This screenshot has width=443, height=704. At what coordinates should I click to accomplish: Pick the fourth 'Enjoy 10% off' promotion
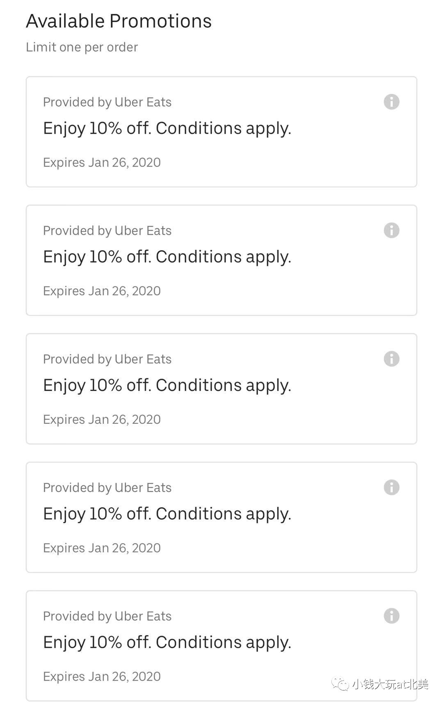(221, 517)
